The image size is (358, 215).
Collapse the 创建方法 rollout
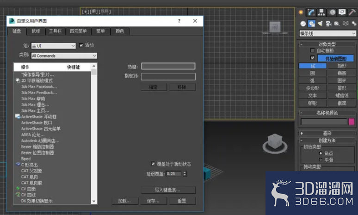click(x=327, y=141)
